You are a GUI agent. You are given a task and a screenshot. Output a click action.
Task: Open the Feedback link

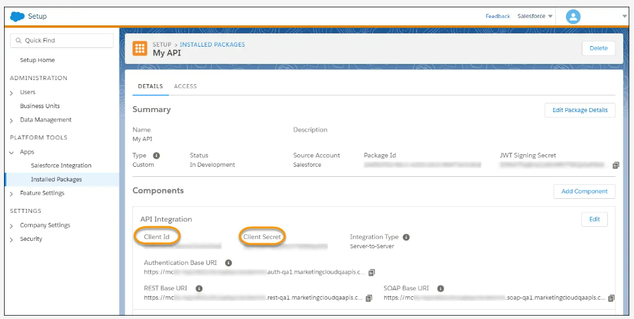coord(498,16)
